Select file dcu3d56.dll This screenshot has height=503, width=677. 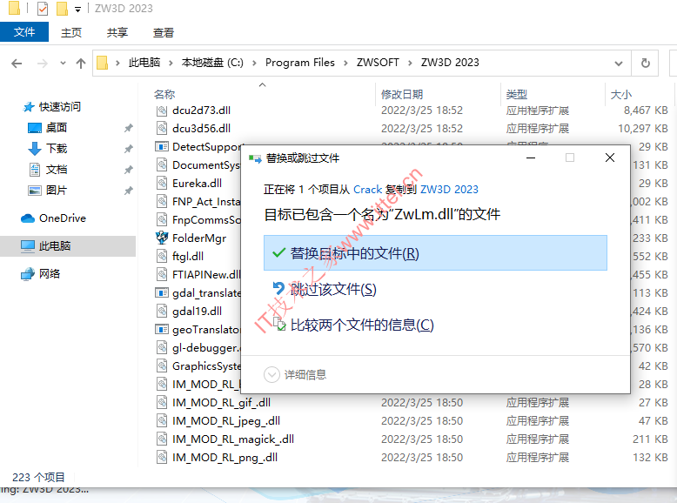201,129
